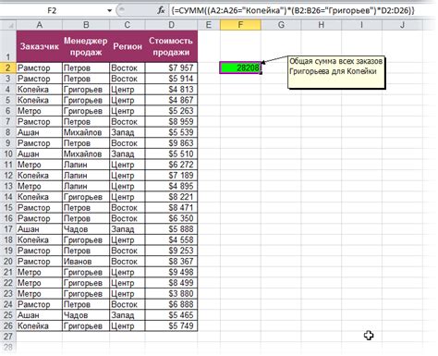Click Рамстор cell in row 20

(x=40, y=262)
